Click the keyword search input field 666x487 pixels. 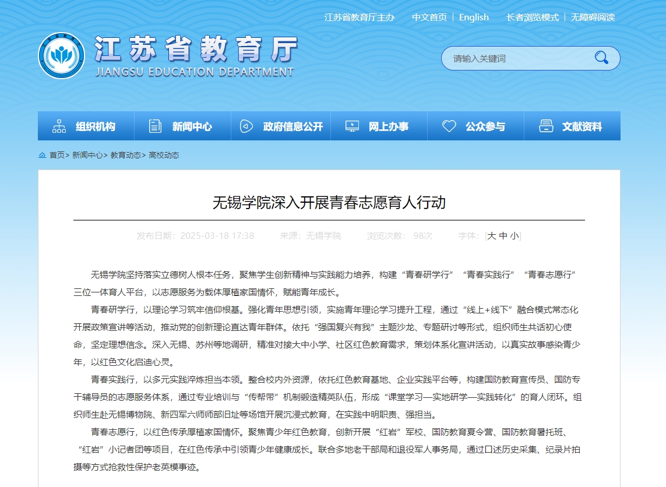519,58
